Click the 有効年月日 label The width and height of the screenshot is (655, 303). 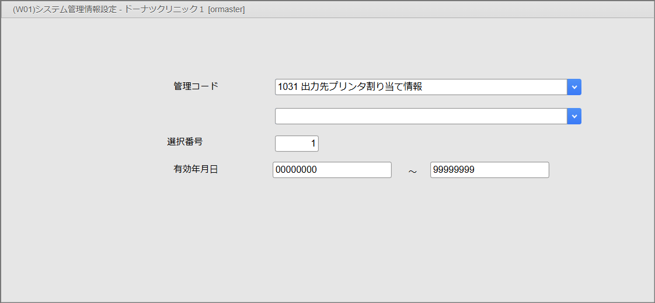pyautogui.click(x=196, y=169)
